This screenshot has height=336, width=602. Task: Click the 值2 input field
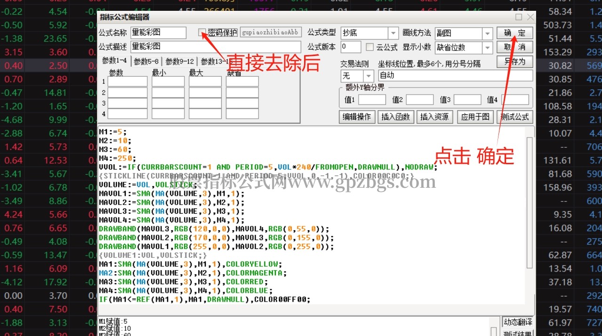point(419,100)
